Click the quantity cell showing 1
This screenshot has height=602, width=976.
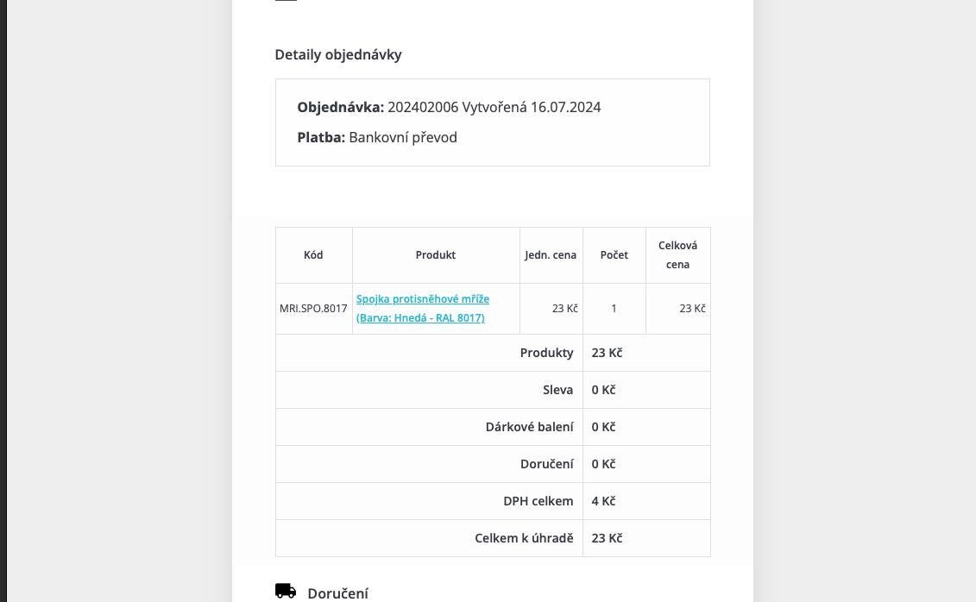point(614,309)
